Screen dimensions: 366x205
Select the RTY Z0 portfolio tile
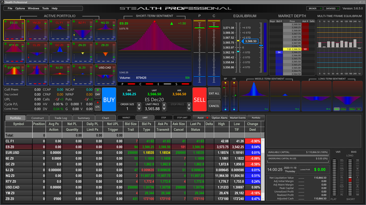point(14,52)
